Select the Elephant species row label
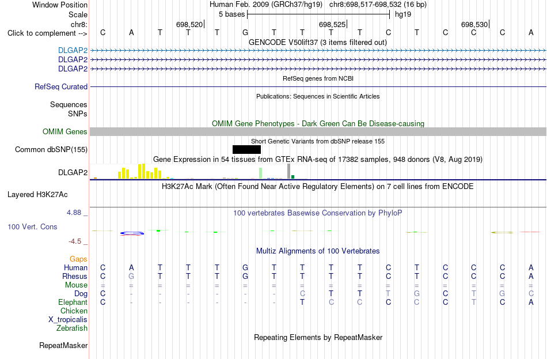 [x=73, y=302]
